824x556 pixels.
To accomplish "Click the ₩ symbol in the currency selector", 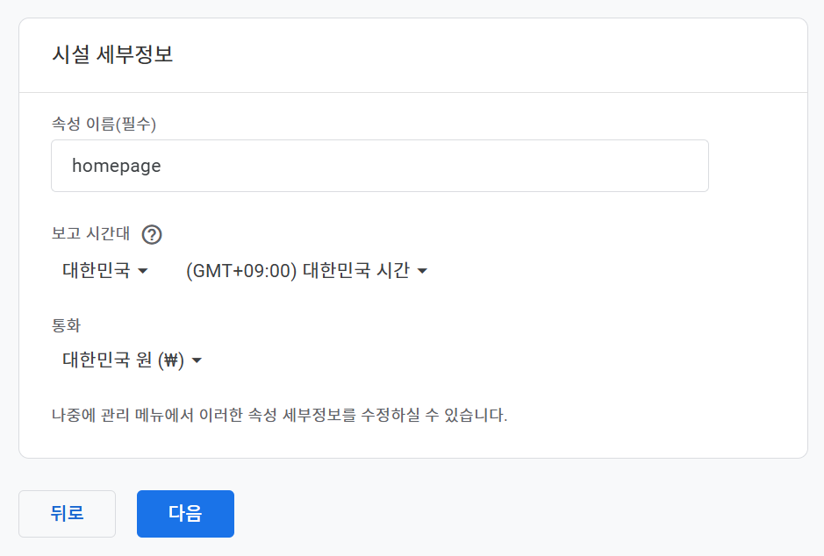I will pos(171,360).
